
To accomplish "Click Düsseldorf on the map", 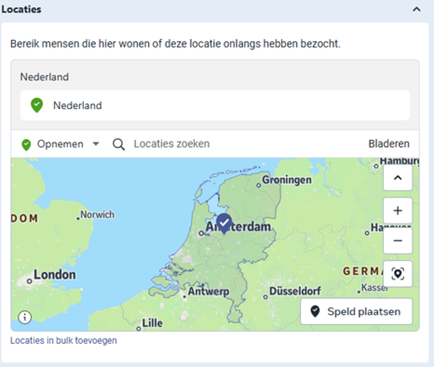I will [x=295, y=291].
